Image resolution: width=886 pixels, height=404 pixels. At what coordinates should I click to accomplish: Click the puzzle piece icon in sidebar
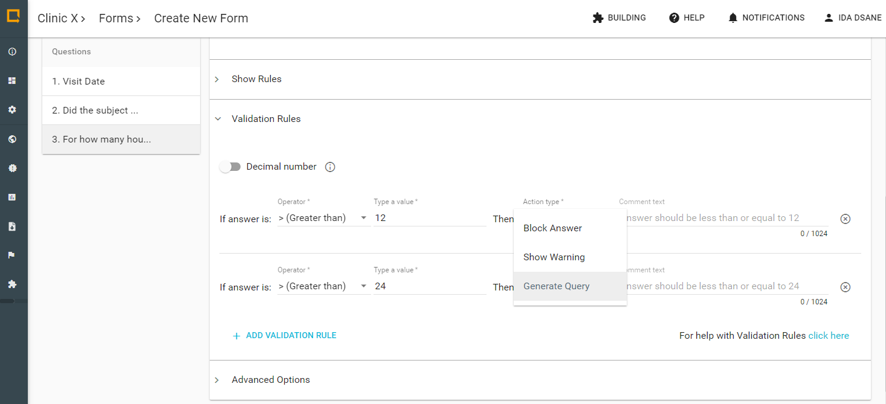click(12, 284)
